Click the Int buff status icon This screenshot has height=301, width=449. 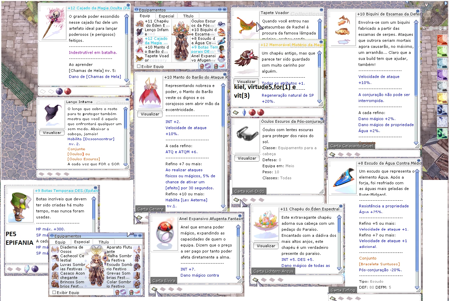(442, 87)
